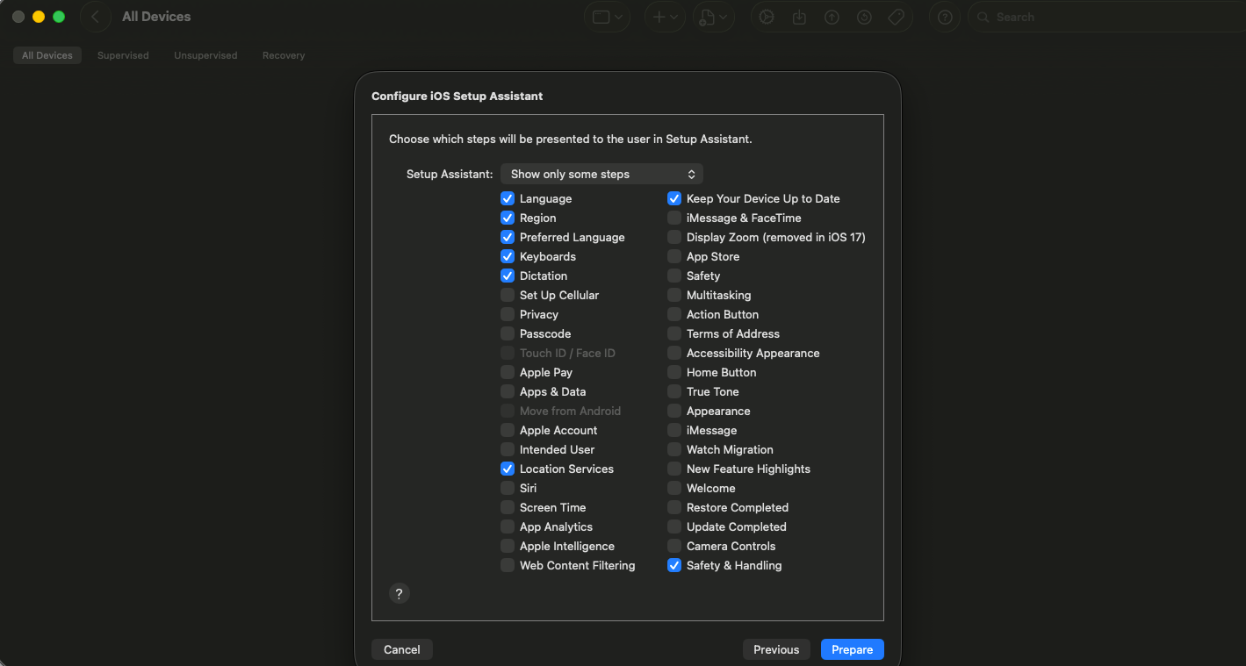Click the Restore circular arrow icon

tap(864, 17)
